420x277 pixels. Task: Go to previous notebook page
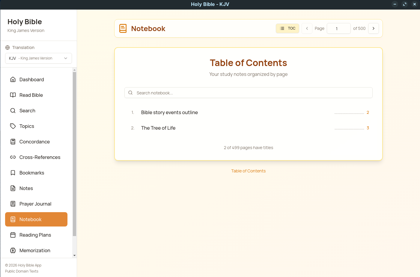[x=307, y=28]
